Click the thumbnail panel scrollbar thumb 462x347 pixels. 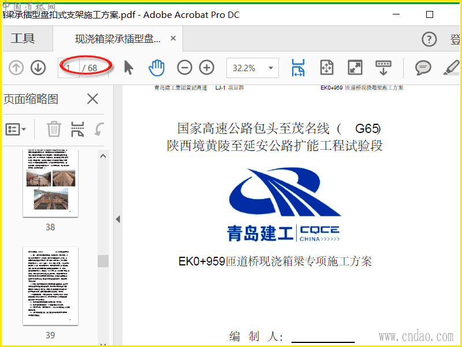click(x=103, y=261)
